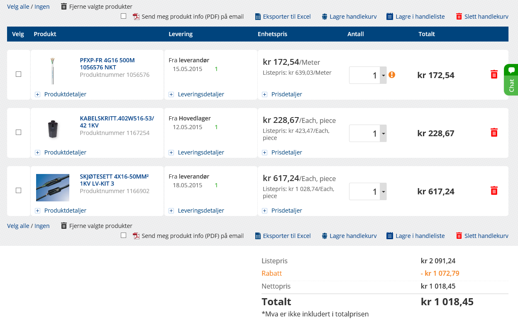Click the Levering column header
The image size is (518, 321).
coord(181,34)
